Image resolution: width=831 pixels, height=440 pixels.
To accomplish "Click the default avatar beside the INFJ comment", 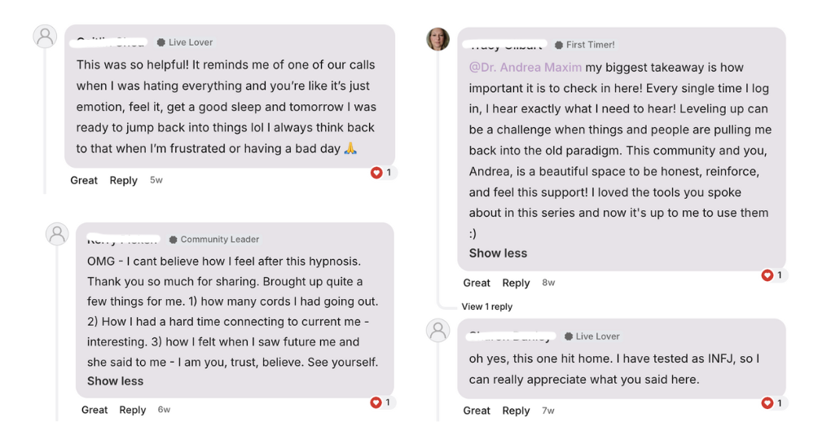I will click(438, 330).
